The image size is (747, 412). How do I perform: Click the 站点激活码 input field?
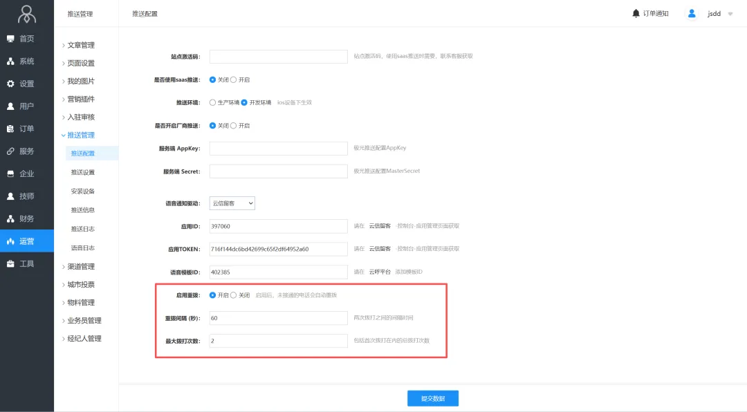[x=278, y=57]
